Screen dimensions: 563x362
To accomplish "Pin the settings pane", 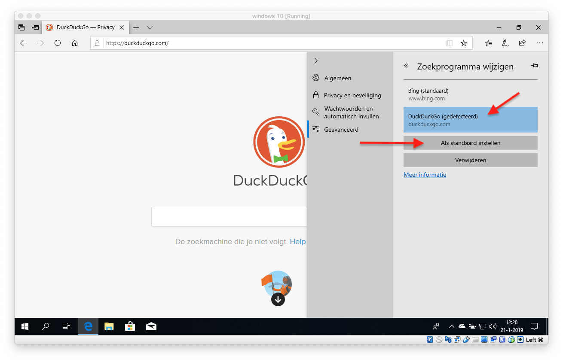I will click(x=534, y=66).
